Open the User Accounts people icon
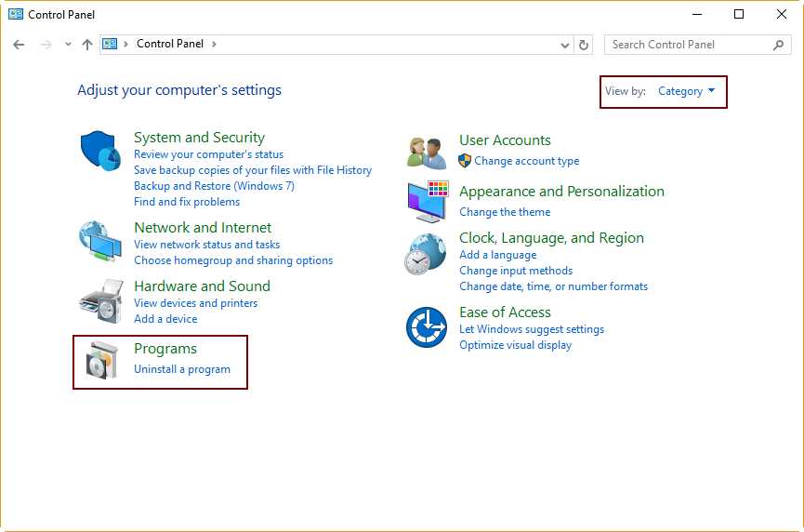 click(x=427, y=153)
